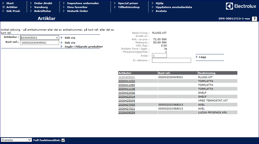Click Sök via next to Kort ref.
259x144 pixels.
tap(70, 43)
